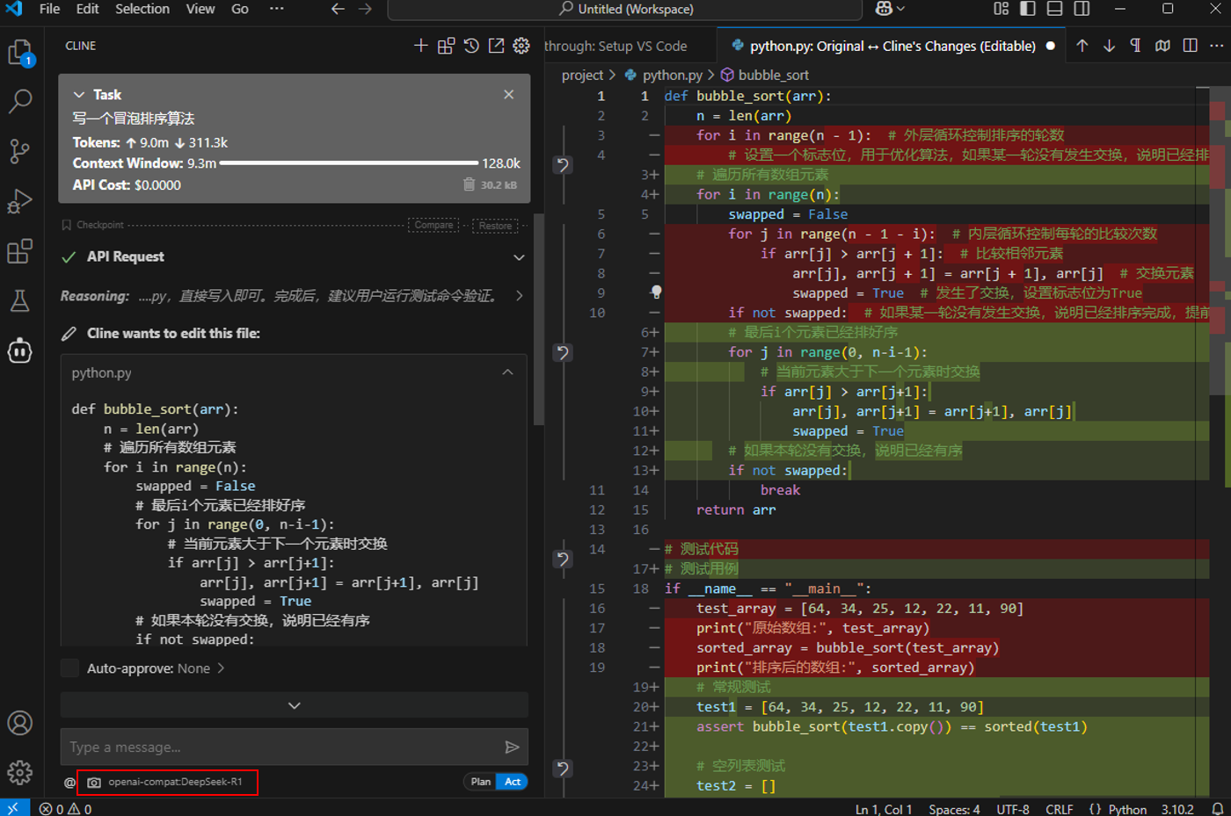Screen dimensions: 1231x816
Task: Expand the API Request details
Action: [x=519, y=257]
